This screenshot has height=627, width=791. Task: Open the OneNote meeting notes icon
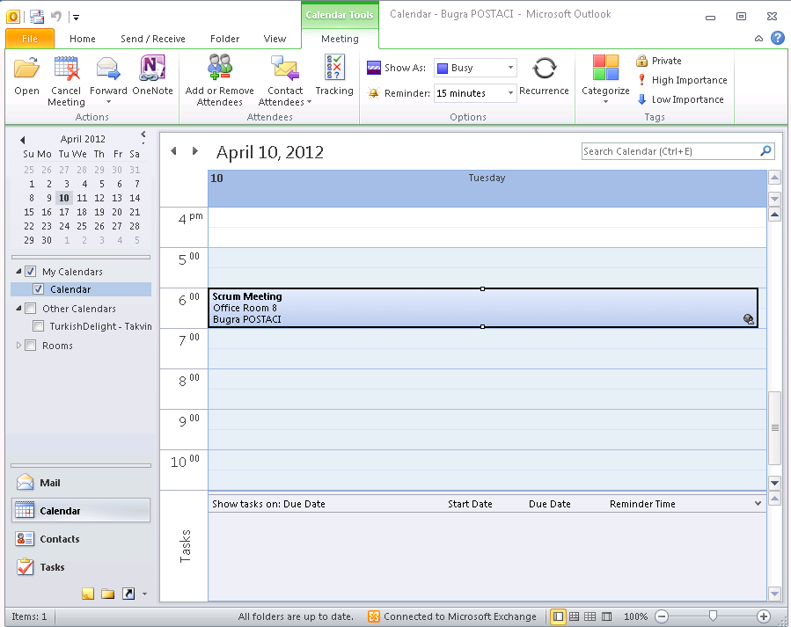(x=152, y=69)
